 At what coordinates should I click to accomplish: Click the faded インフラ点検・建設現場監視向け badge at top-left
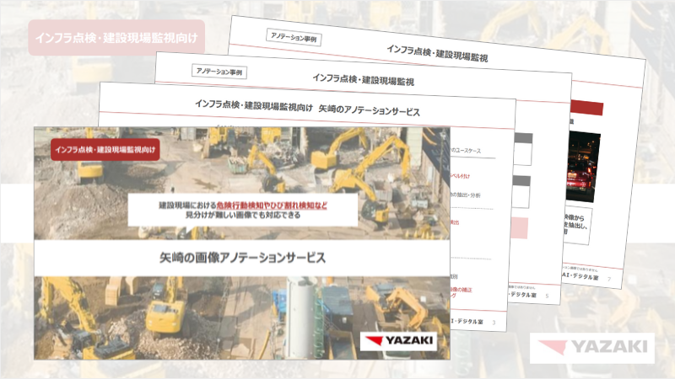116,37
